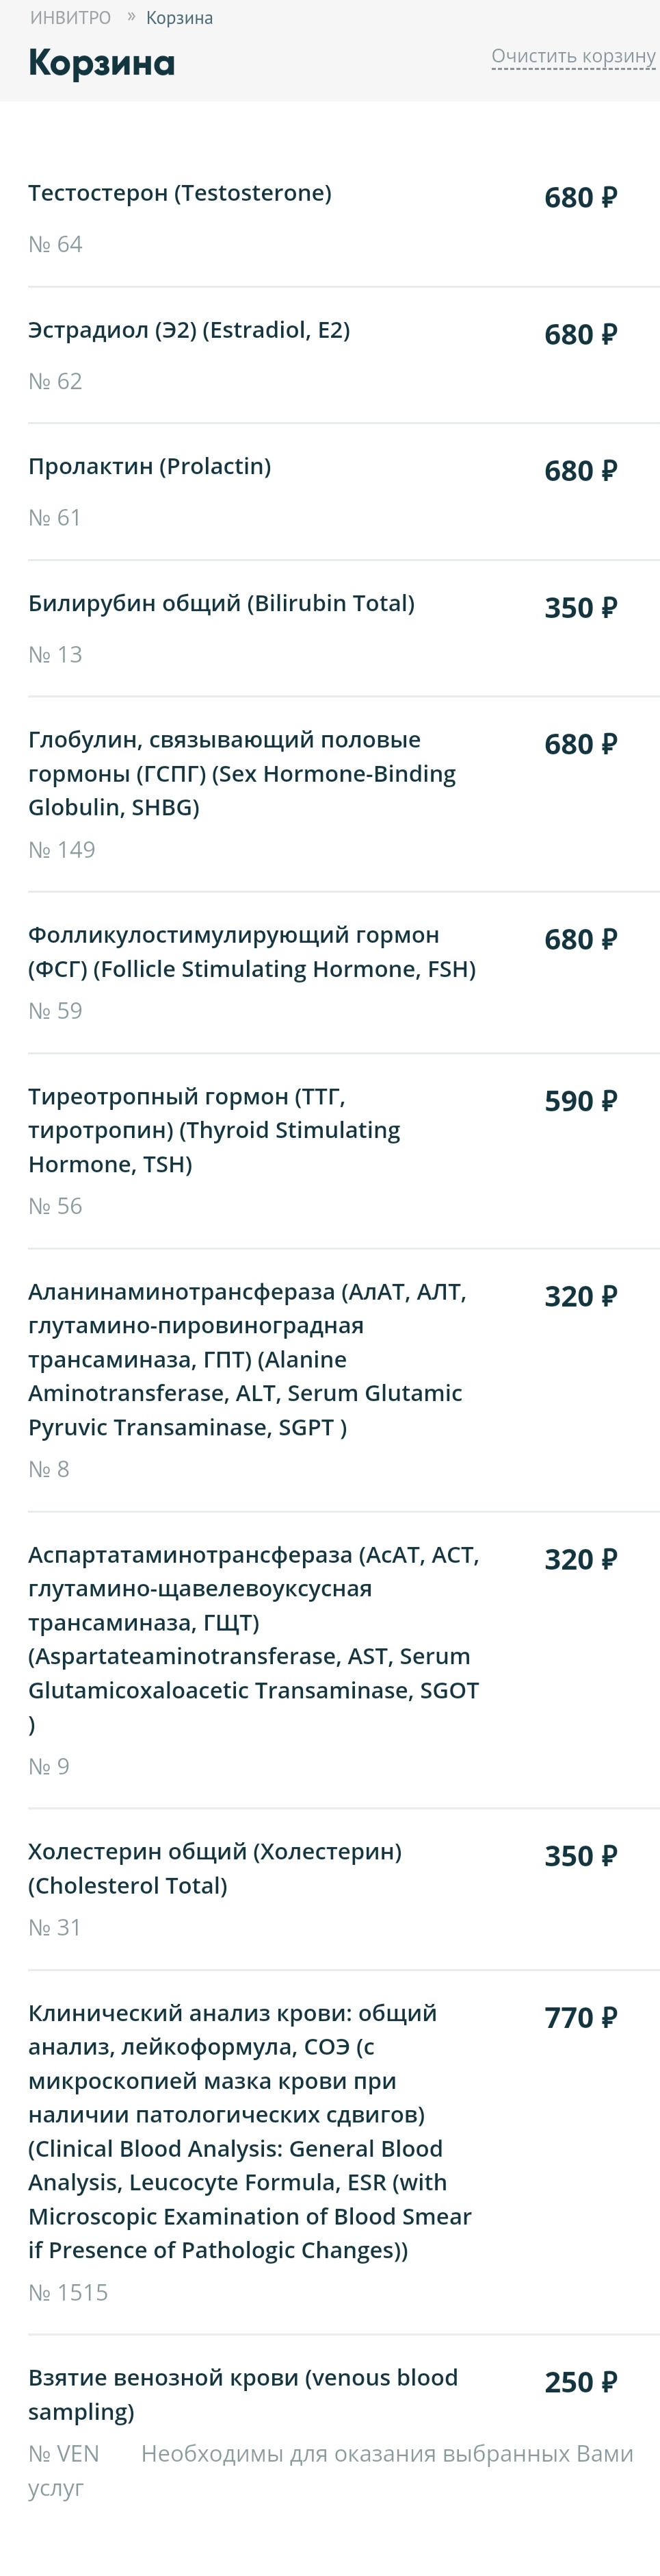Click the 590 ₽ price for TSH
This screenshot has height=2576, width=660.
580,1101
